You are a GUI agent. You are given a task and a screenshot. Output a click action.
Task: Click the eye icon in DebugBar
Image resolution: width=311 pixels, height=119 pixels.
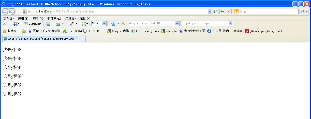coord(123,23)
